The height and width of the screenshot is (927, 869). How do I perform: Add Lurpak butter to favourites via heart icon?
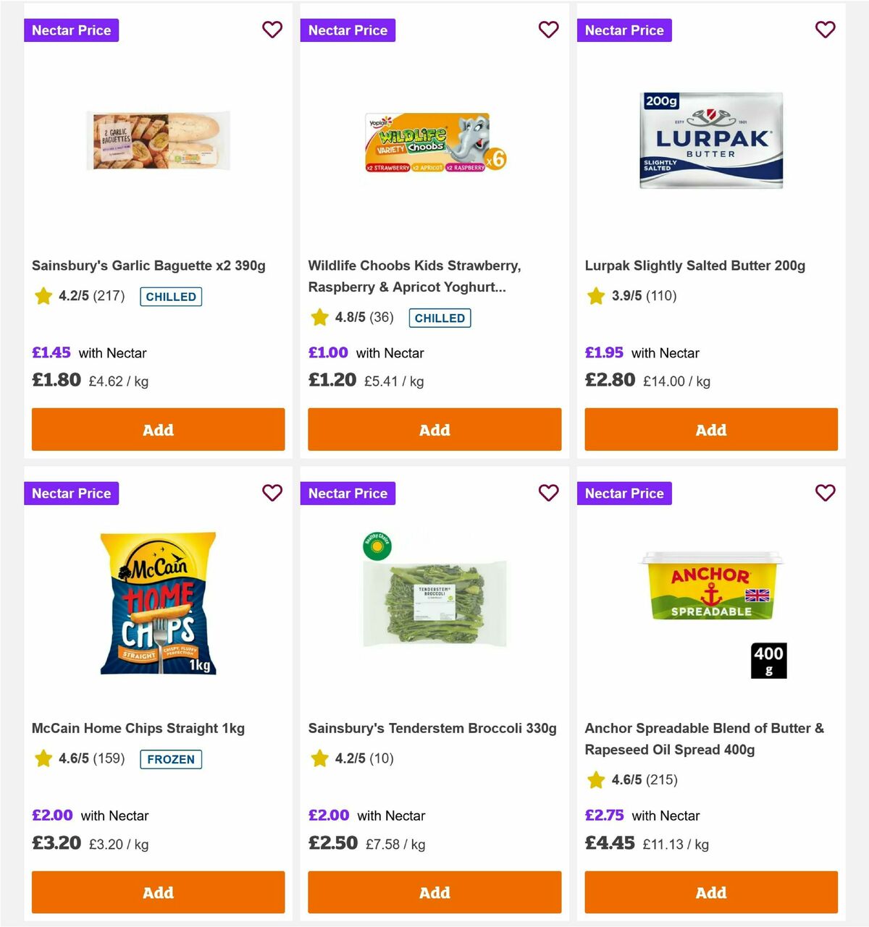click(826, 30)
